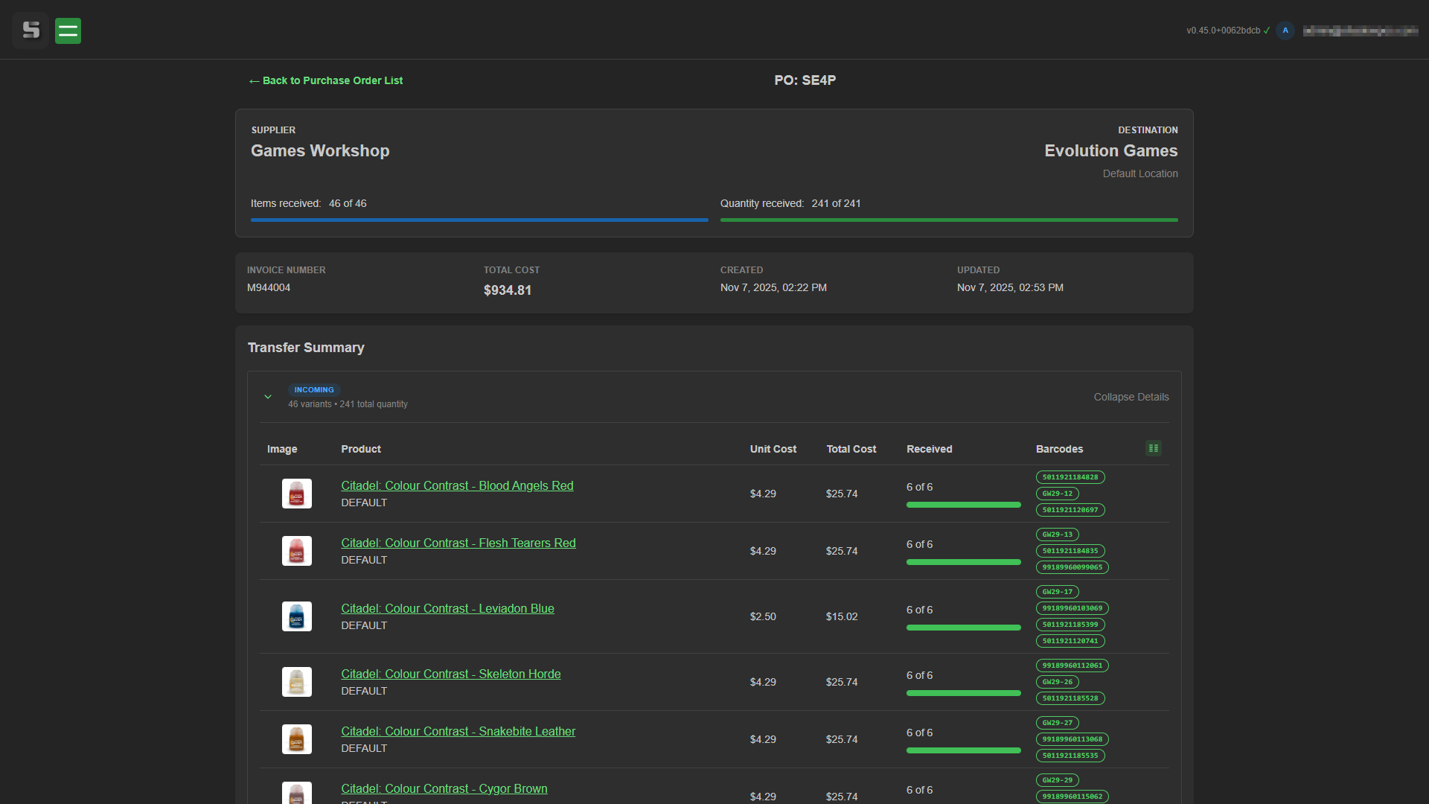1429x804 pixels.
Task: Click the Blood Angels Red product thumbnail
Action: (x=296, y=494)
